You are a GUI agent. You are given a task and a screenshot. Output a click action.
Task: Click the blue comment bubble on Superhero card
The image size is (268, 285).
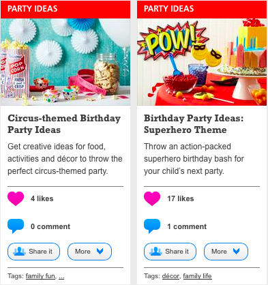[x=152, y=226]
